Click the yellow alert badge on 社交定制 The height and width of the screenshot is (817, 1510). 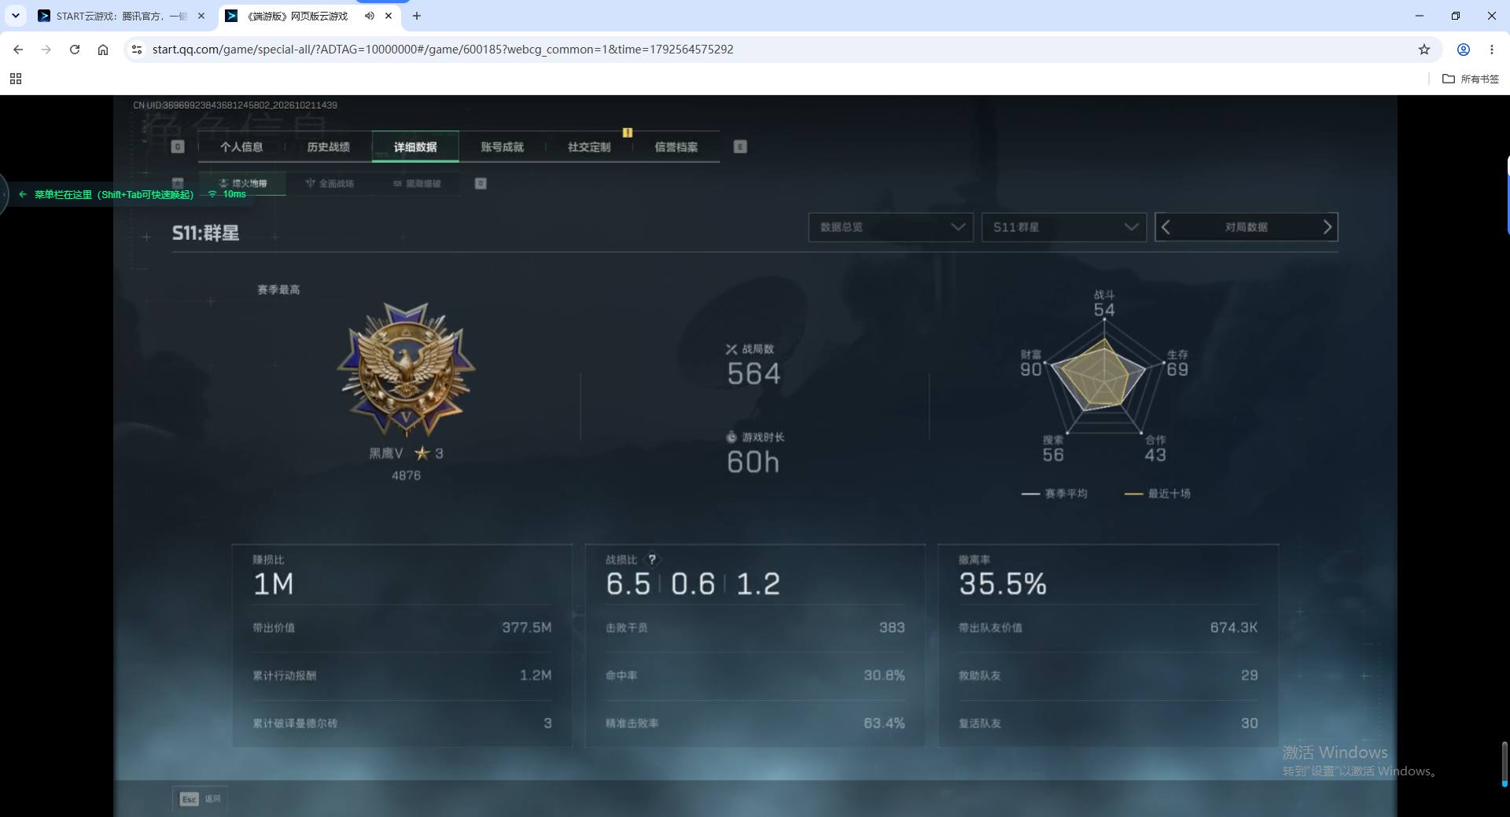(x=628, y=133)
